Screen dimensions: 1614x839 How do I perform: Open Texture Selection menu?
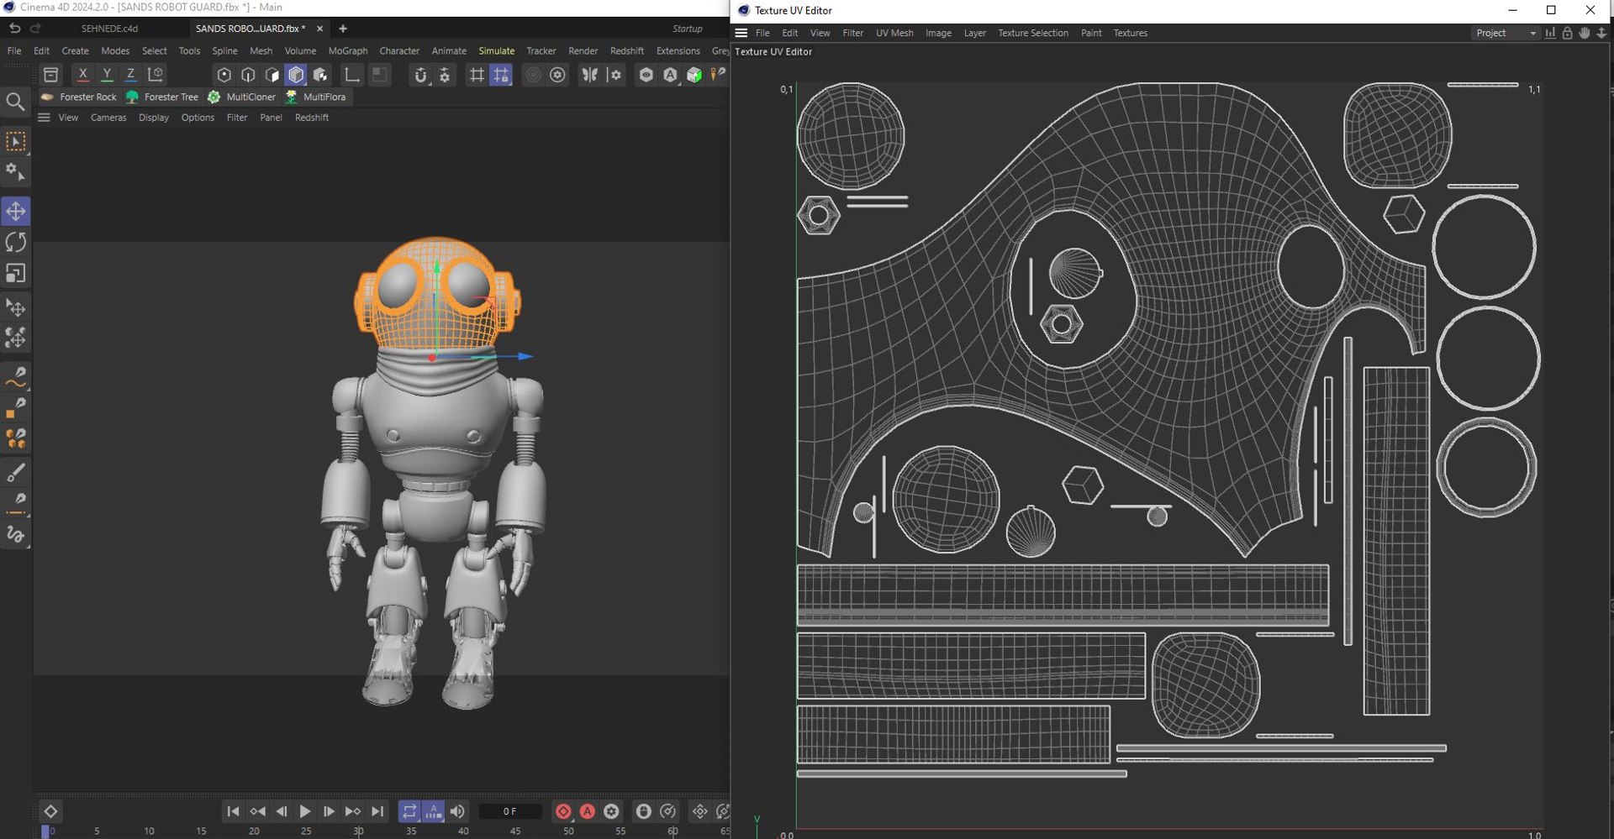pyautogui.click(x=1032, y=33)
